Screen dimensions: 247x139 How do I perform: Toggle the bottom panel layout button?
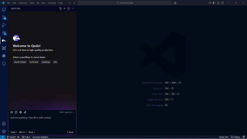pyautogui.click(x=218, y=3)
